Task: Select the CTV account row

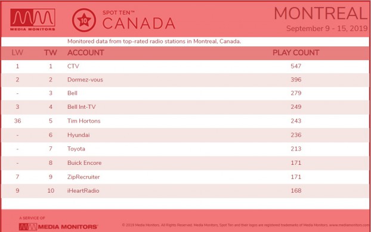Action: [x=185, y=66]
